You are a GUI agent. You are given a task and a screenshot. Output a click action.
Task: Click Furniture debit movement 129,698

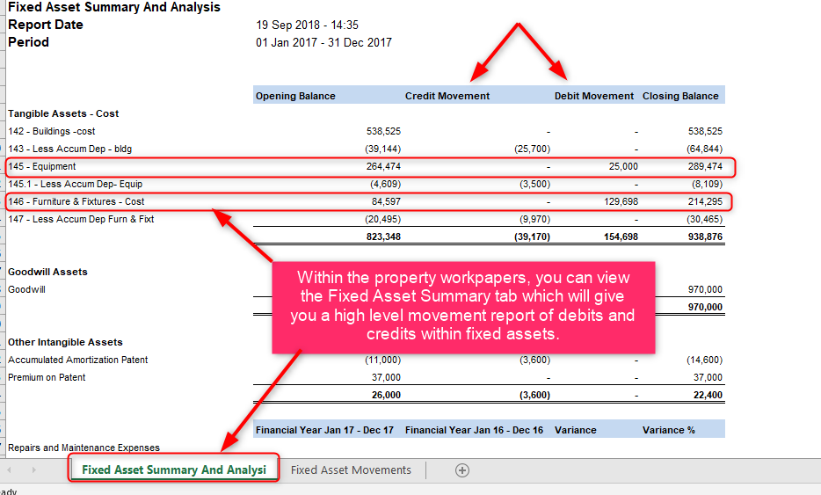(x=621, y=201)
